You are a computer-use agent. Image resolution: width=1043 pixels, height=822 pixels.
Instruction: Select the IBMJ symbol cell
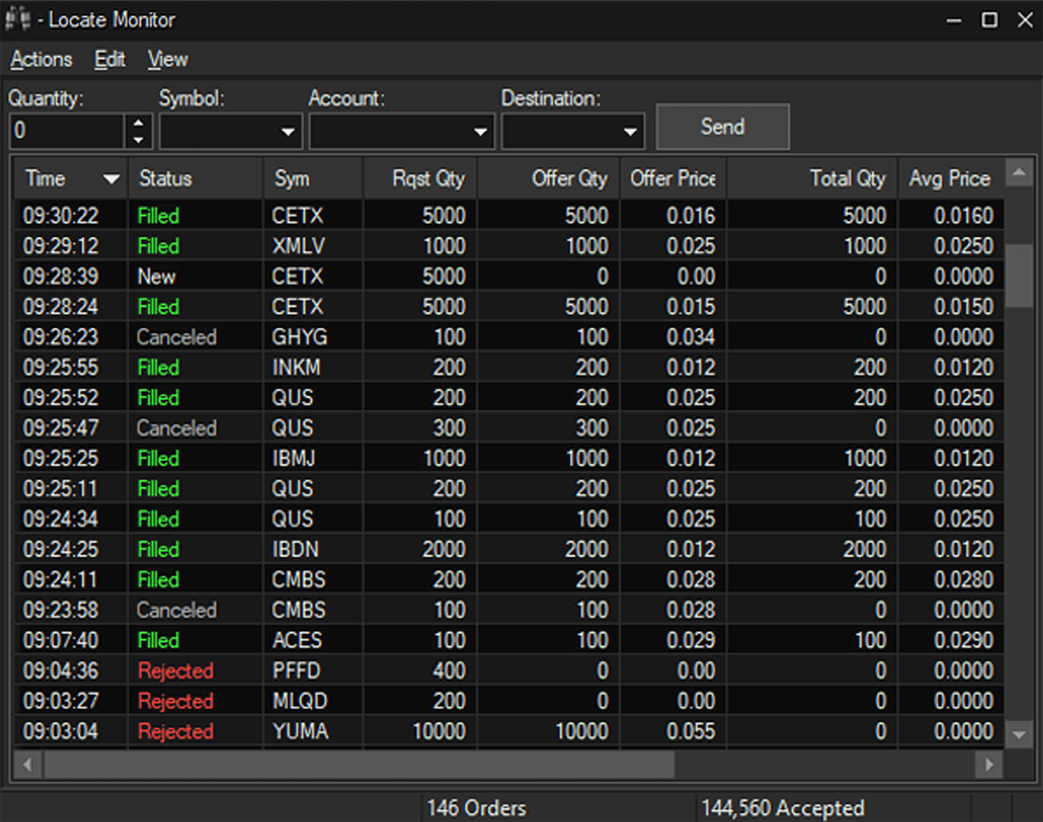(313, 458)
